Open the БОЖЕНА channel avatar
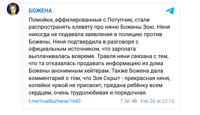The height and width of the screenshot is (115, 200). 13,11
